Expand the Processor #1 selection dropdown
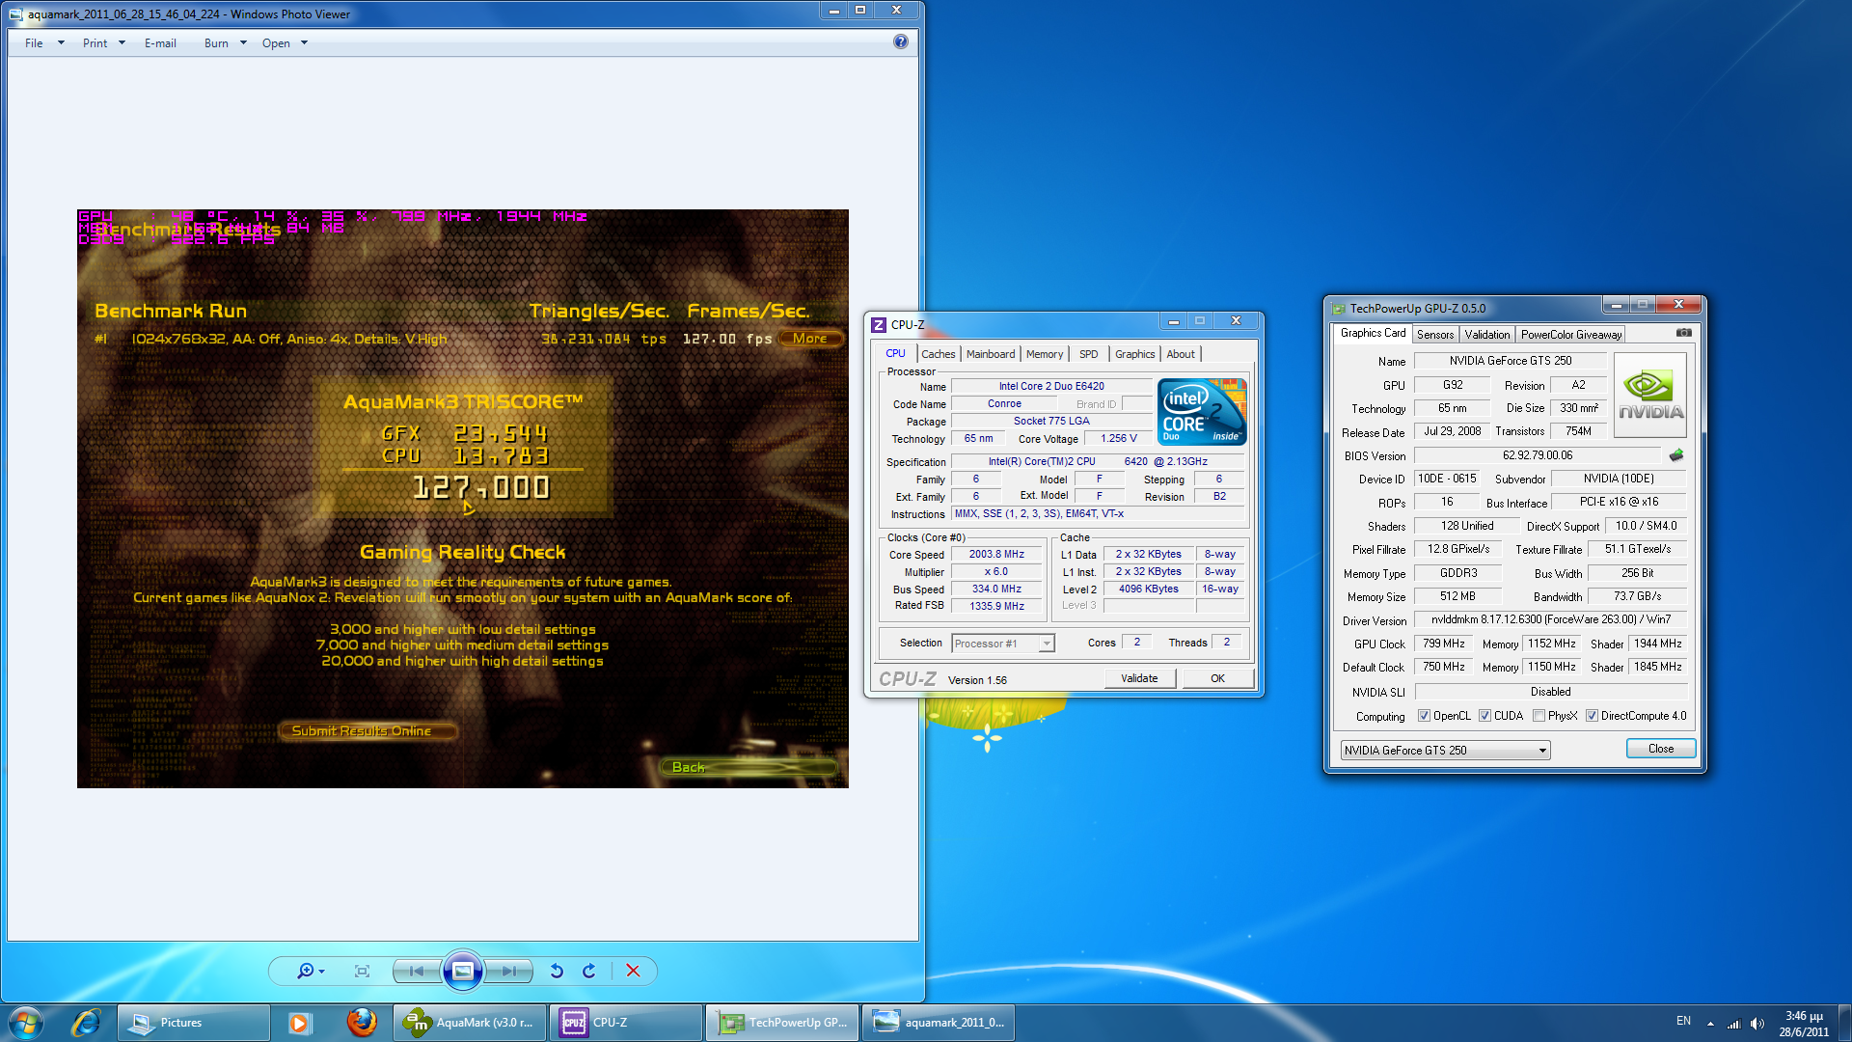This screenshot has width=1852, height=1042. [1047, 644]
